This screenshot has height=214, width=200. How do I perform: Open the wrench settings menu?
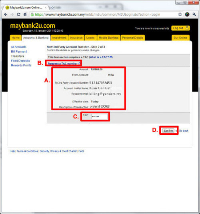(194, 14)
